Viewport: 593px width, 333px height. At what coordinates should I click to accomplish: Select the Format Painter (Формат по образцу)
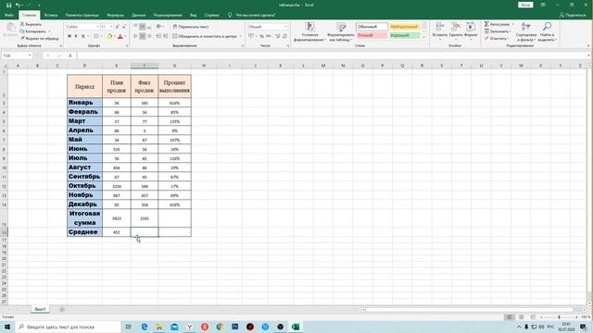40,38
